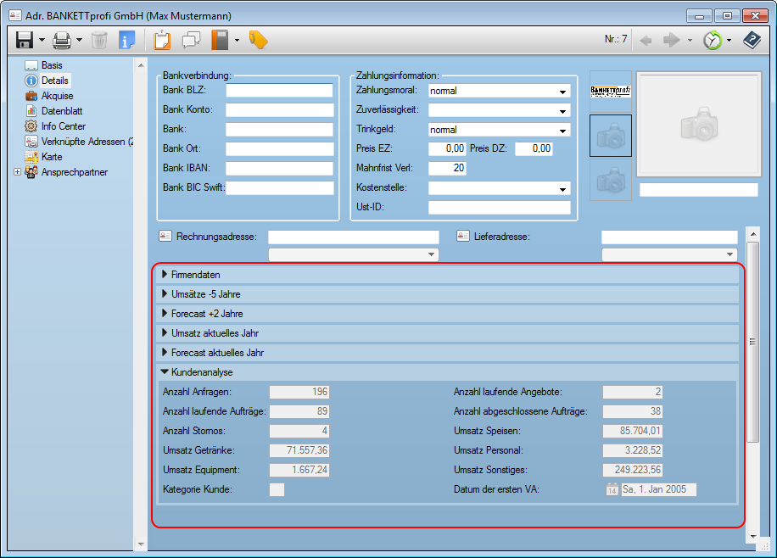The width and height of the screenshot is (777, 558).
Task: Click the orange clipboard icon
Action: pyautogui.click(x=162, y=40)
